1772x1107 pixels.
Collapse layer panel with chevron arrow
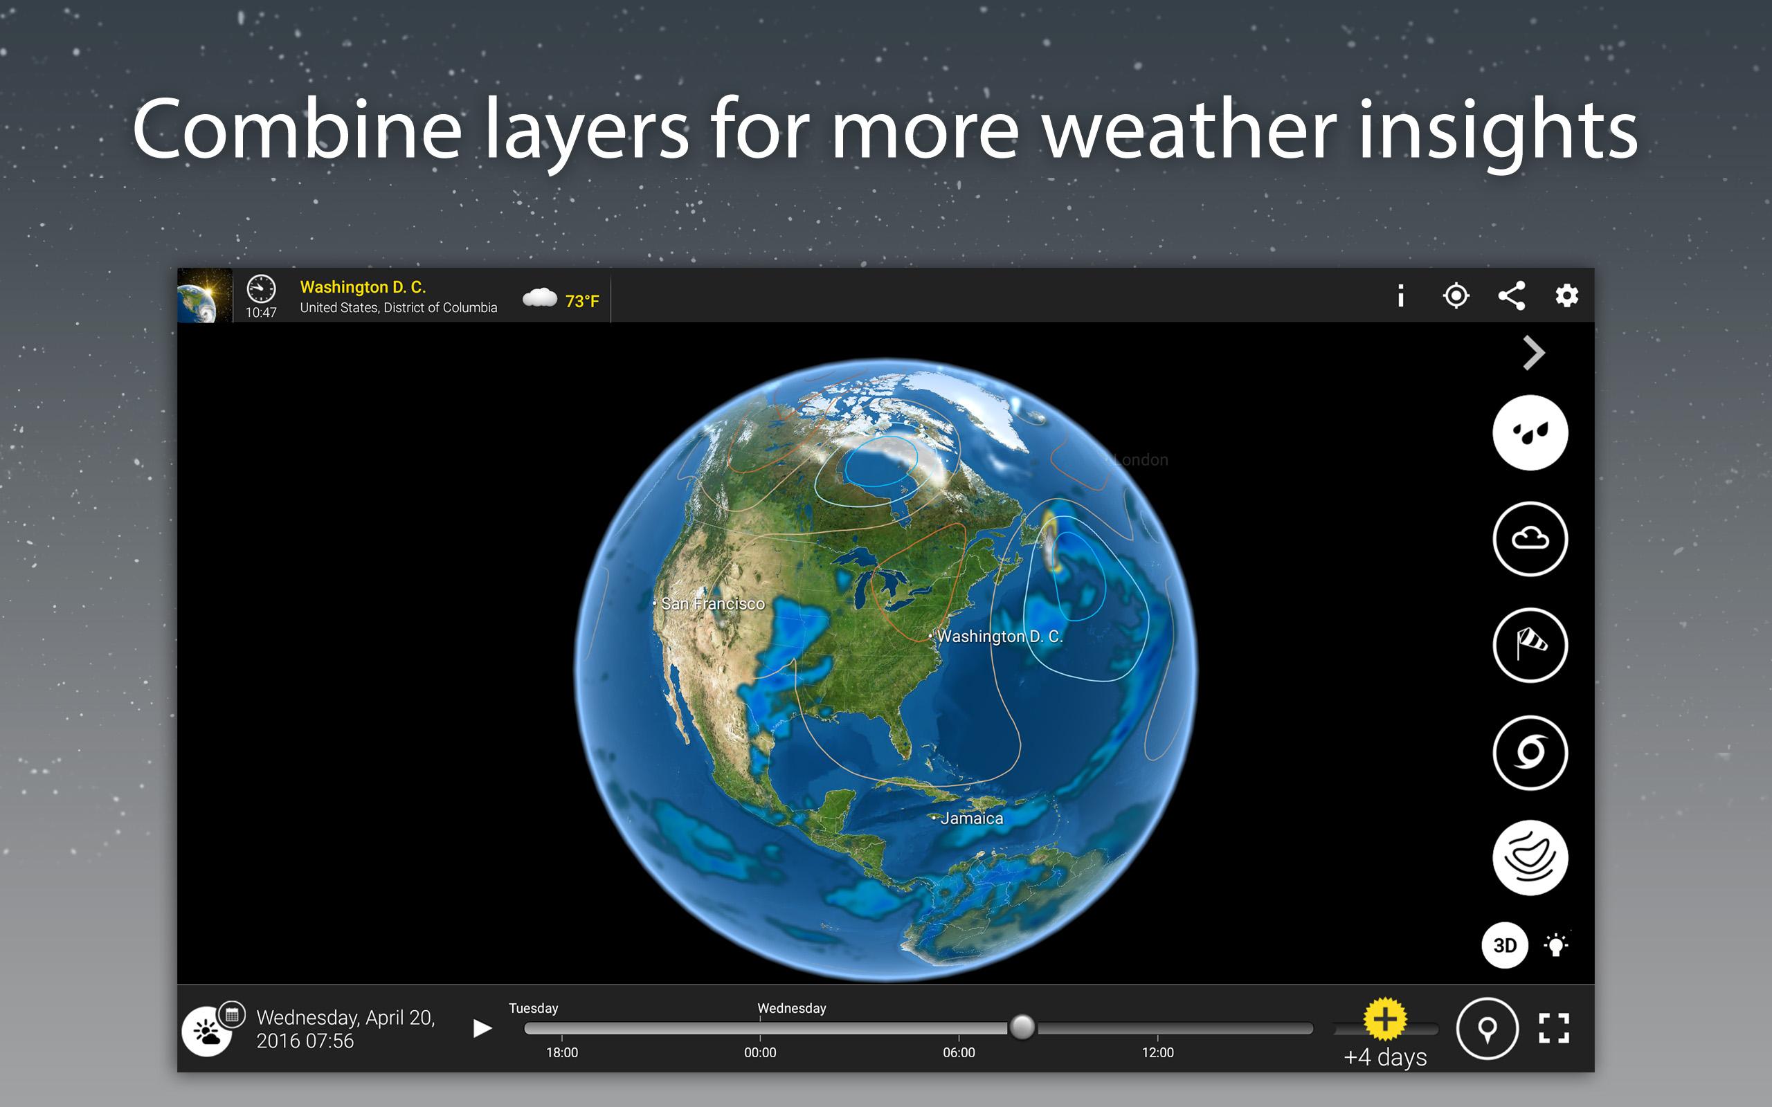(1533, 353)
